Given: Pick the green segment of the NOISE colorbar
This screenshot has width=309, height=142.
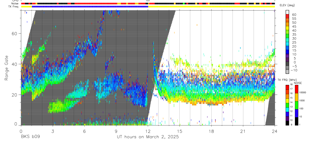Looking at the screenshot, I should coord(296,105).
